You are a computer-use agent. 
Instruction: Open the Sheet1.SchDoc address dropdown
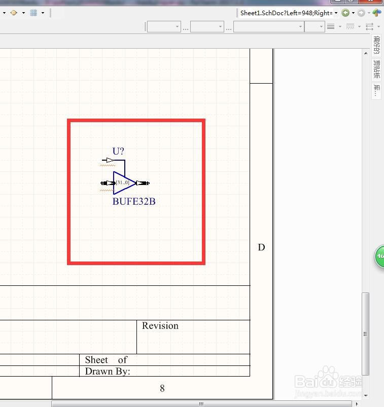336,13
